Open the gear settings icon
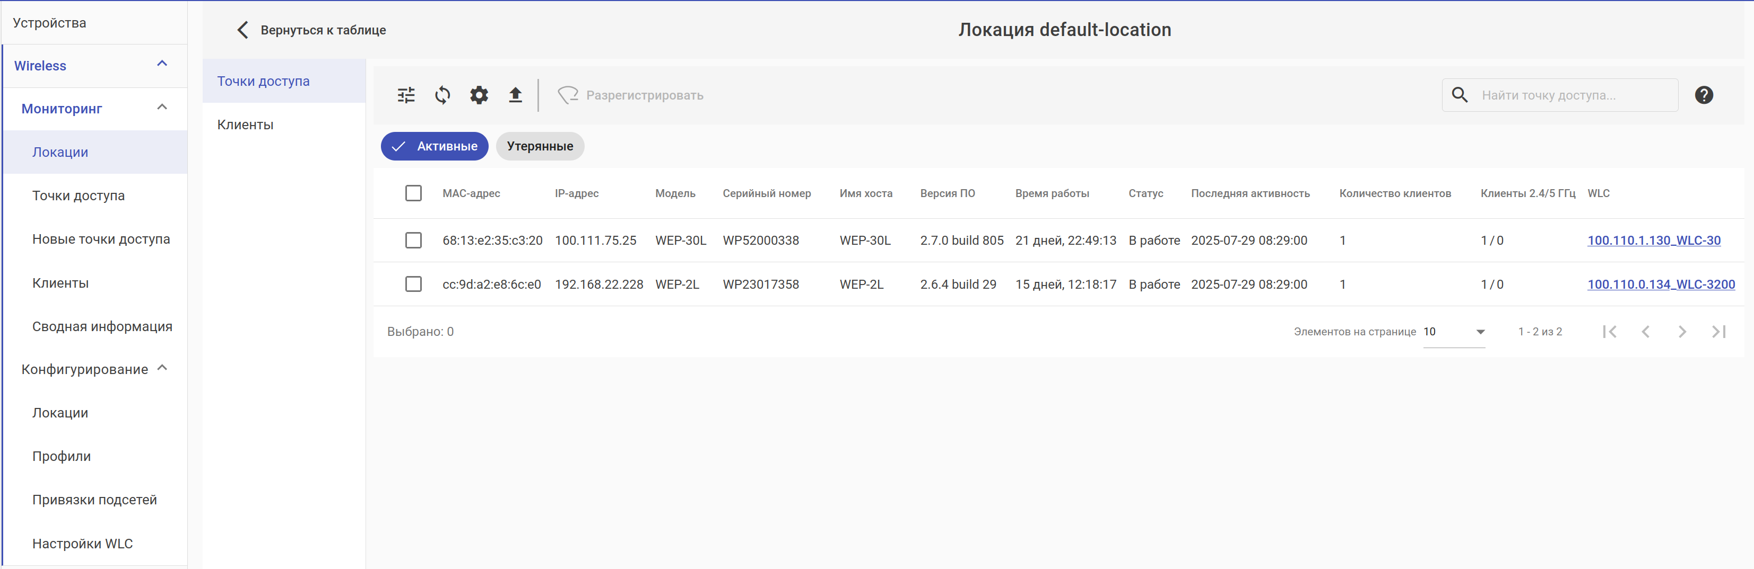The image size is (1754, 569). [480, 95]
